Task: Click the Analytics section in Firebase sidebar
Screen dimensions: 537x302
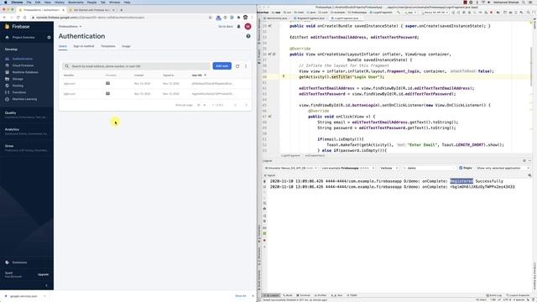Action: 26,131
